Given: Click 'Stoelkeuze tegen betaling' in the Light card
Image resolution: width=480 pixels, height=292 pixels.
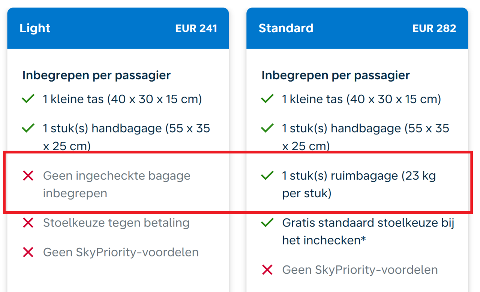Looking at the screenshot, I should [116, 223].
